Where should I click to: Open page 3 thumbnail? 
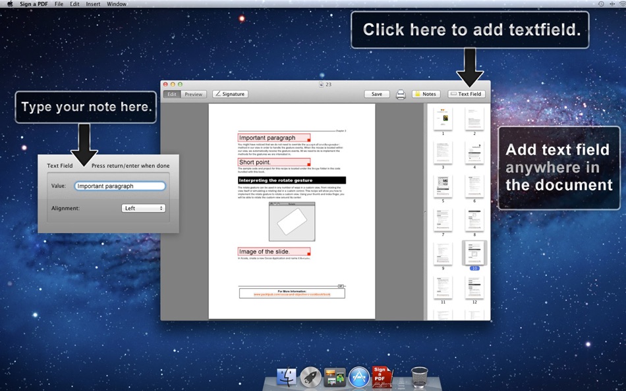443,152
